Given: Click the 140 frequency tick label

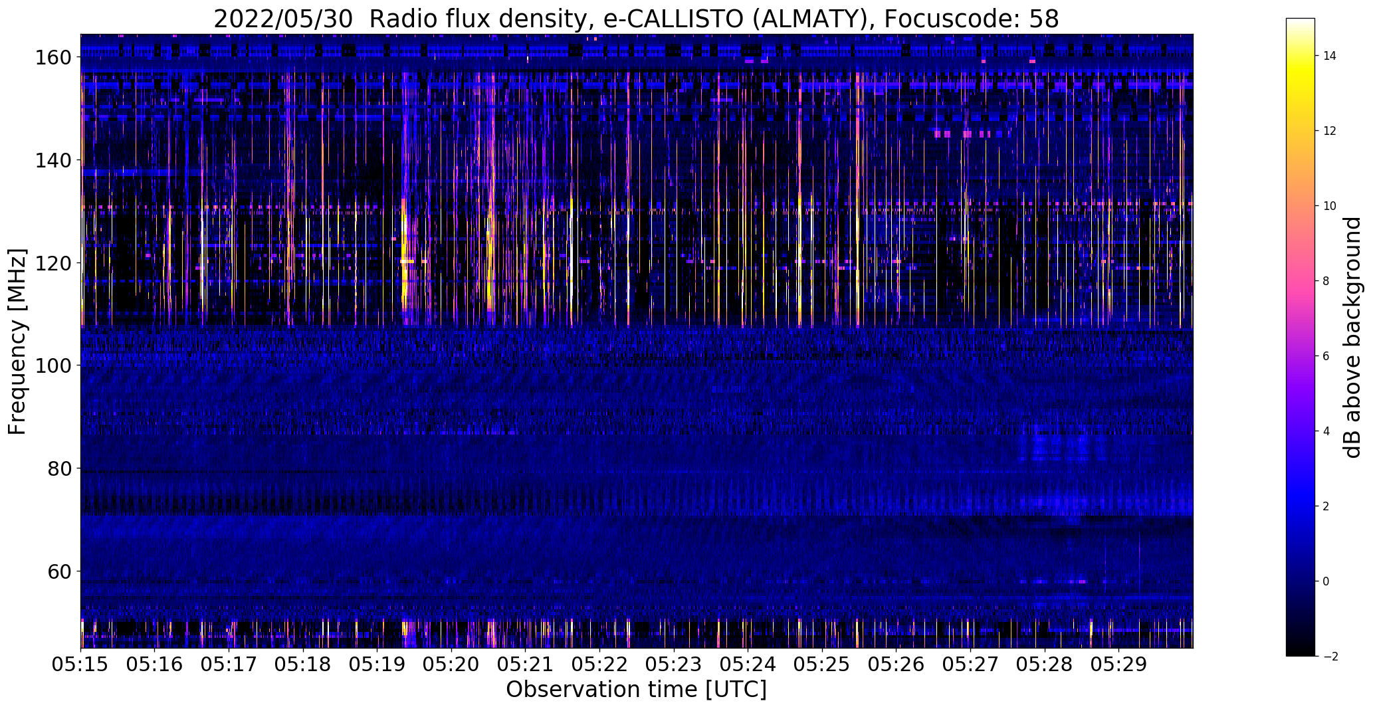Looking at the screenshot, I should (x=53, y=160).
